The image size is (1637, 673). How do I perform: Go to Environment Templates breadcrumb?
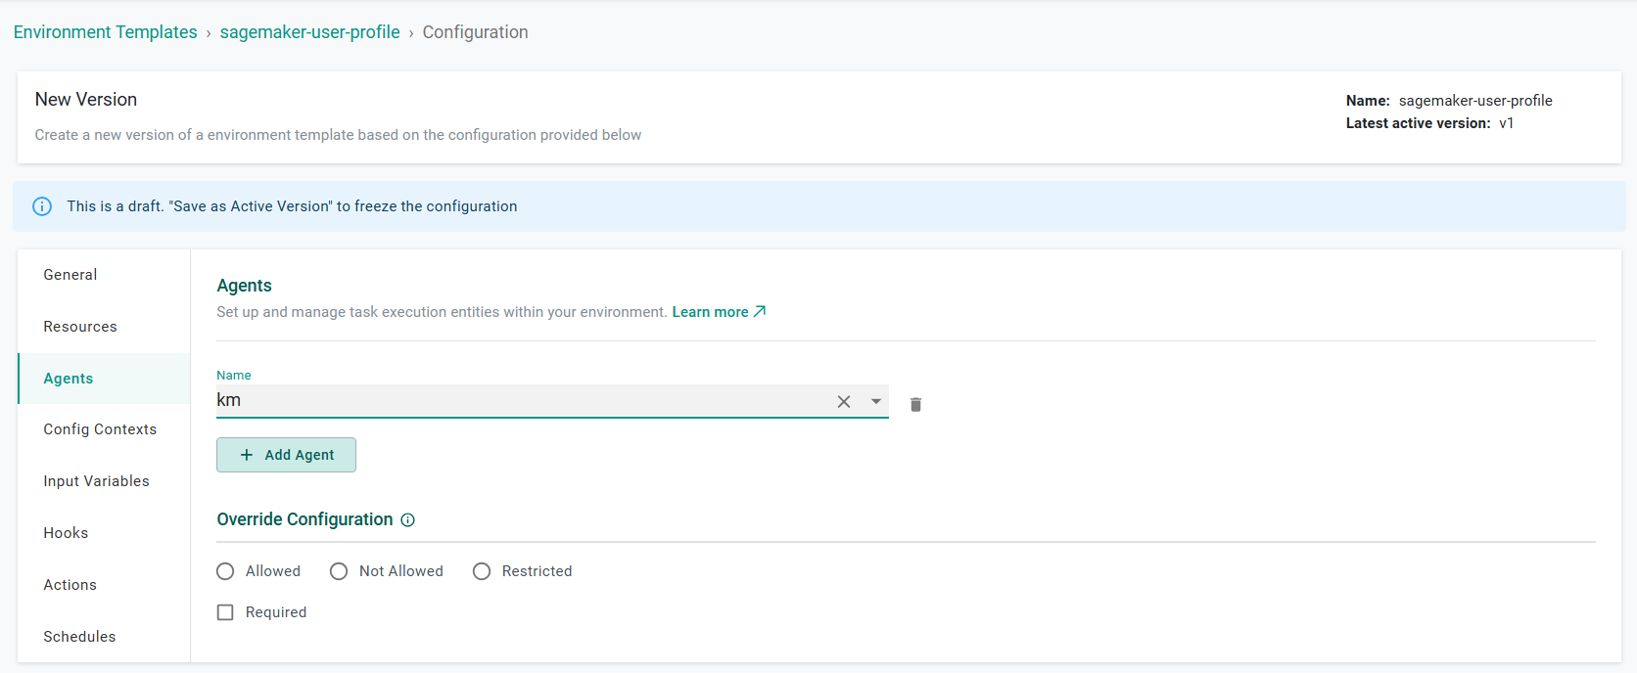106,32
